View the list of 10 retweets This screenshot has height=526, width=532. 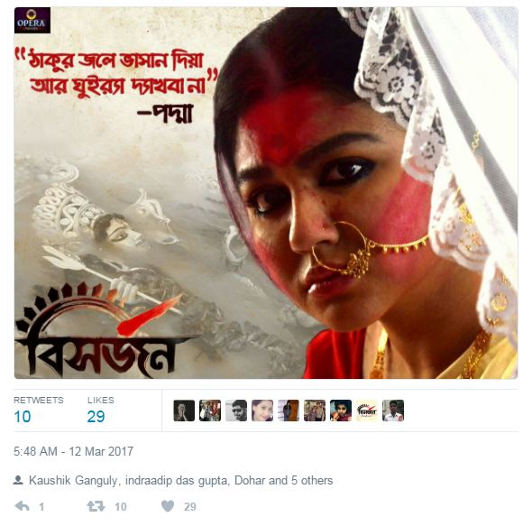39,410
